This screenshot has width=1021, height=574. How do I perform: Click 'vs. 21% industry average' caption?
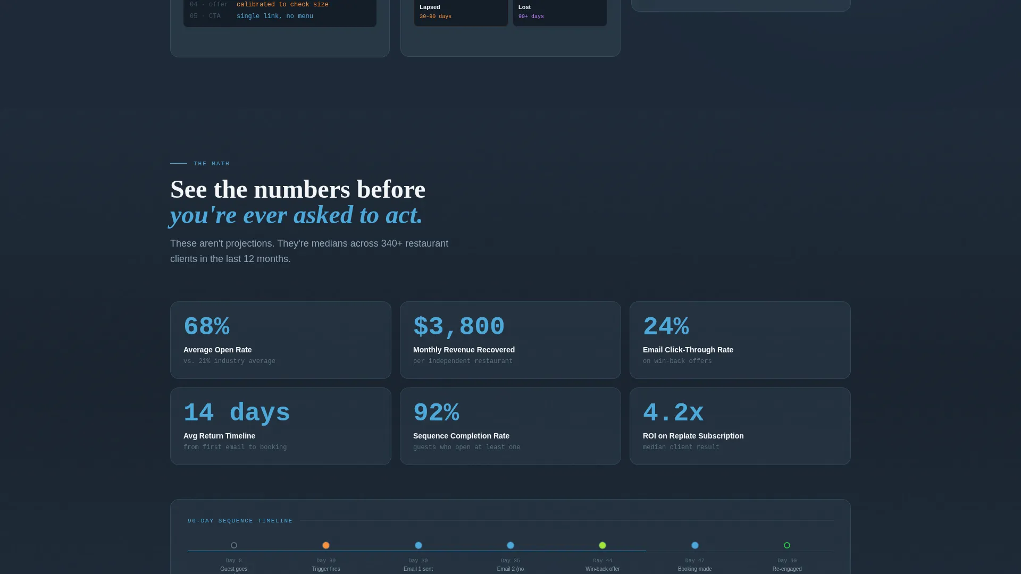pos(229,361)
